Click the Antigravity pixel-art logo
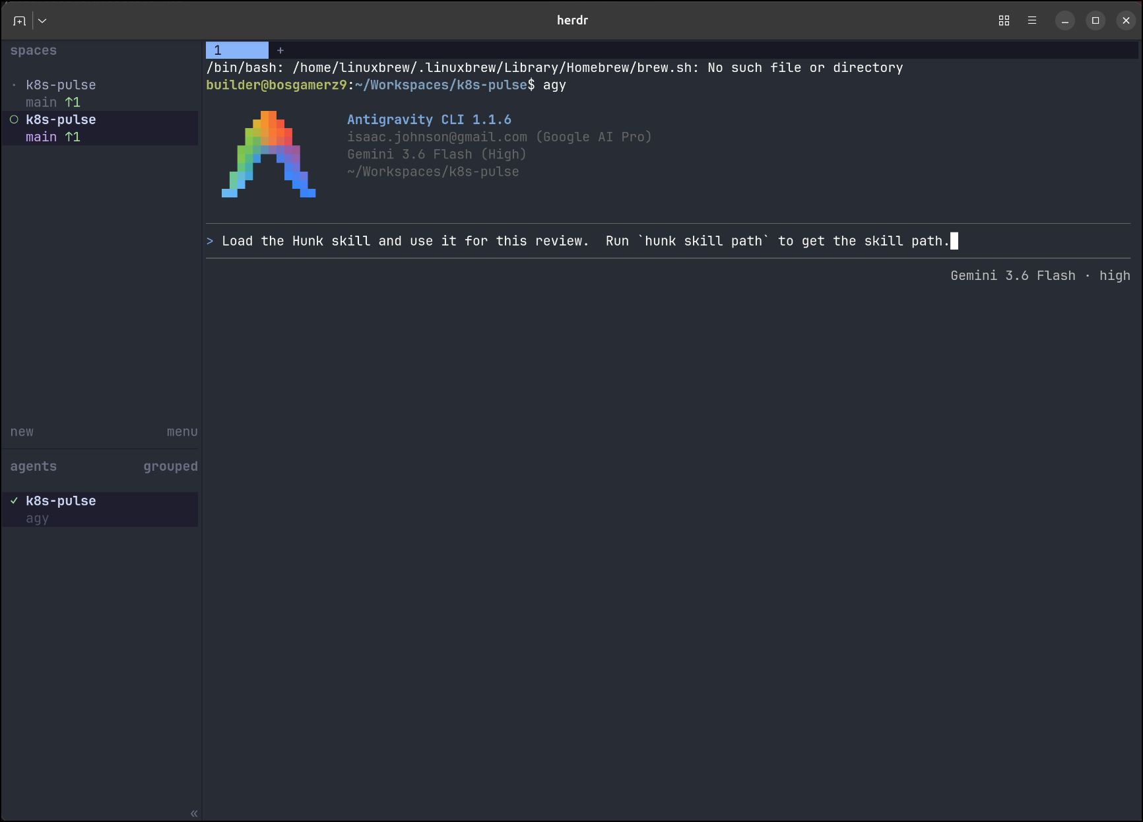 point(269,154)
